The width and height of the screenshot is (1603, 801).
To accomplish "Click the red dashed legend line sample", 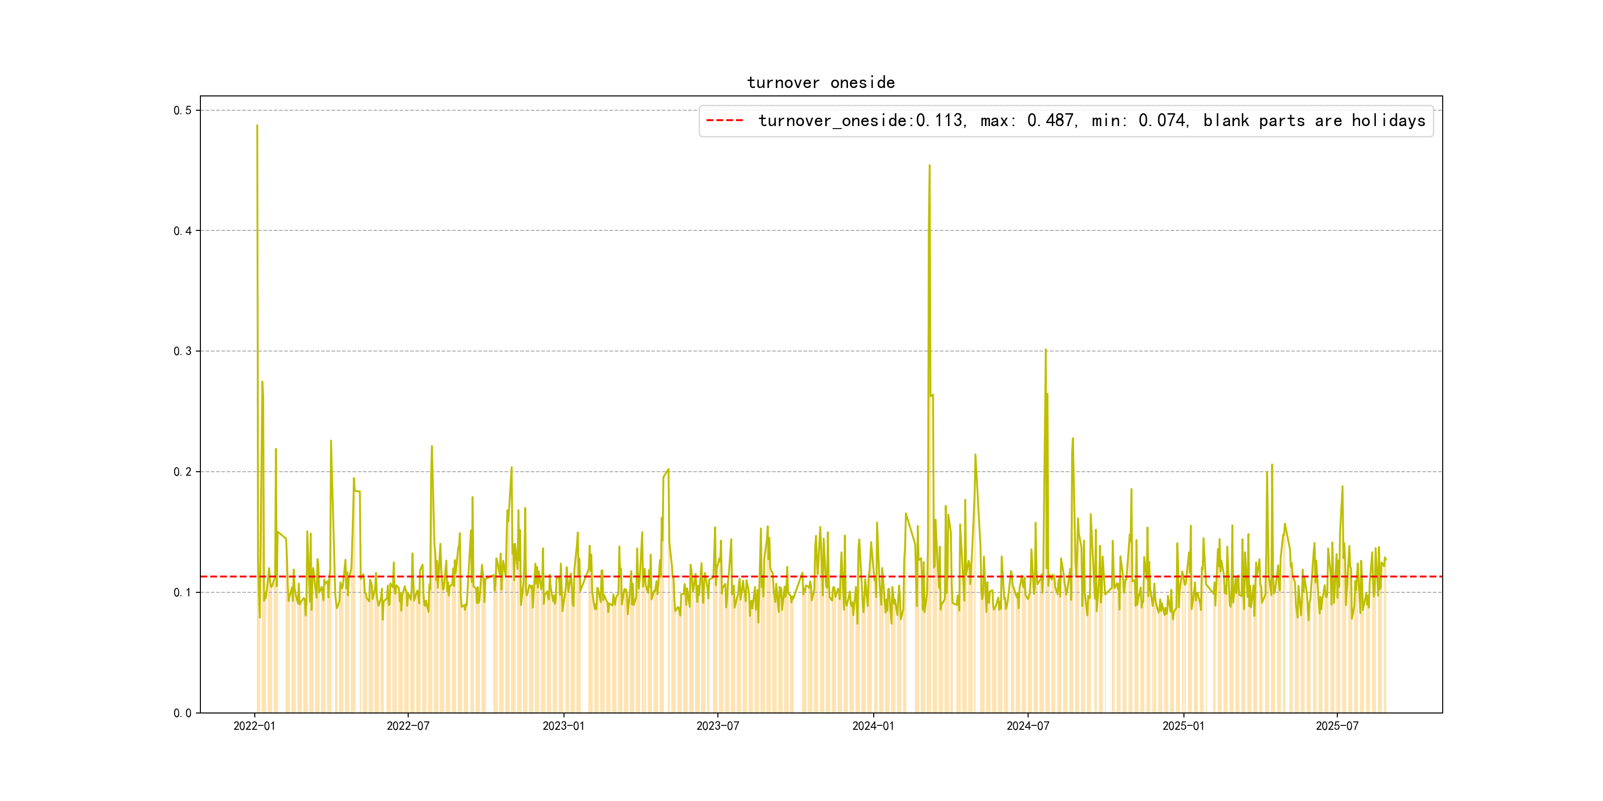I will pos(724,121).
